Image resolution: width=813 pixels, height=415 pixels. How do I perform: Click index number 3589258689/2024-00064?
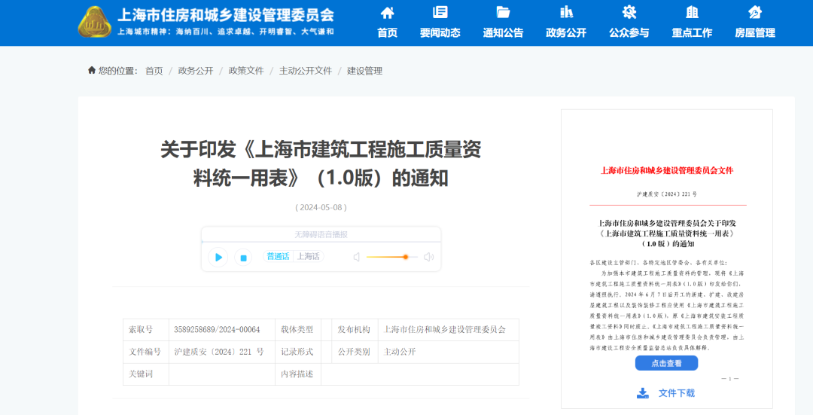click(217, 329)
